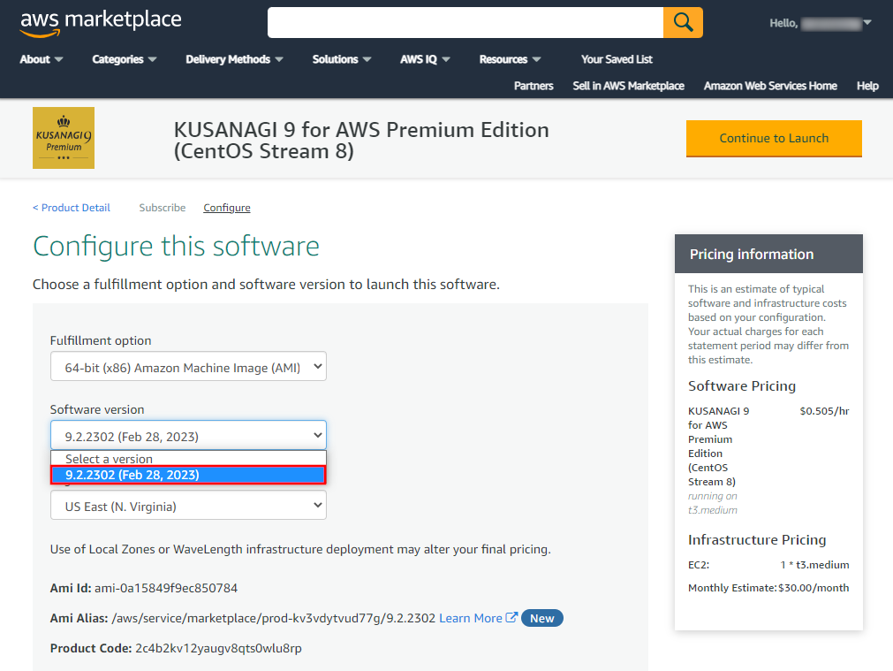Collapse the Software version dropdown
This screenshot has height=671, width=893.
click(188, 436)
